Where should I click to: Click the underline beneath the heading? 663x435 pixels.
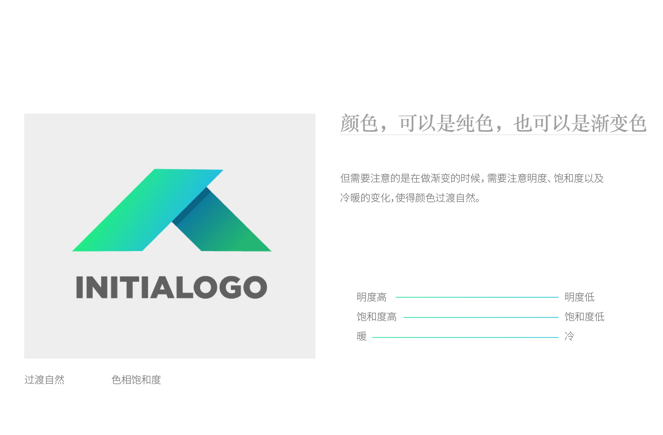click(x=493, y=135)
